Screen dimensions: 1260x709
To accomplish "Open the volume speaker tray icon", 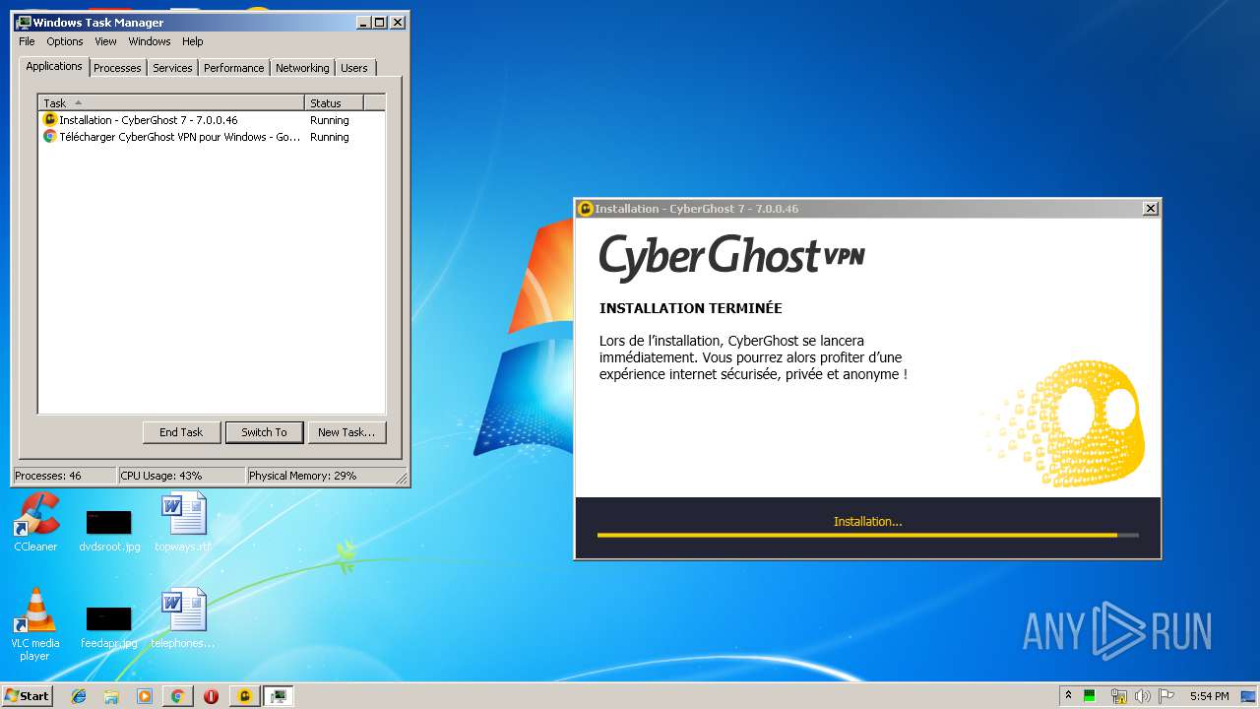I will click(1142, 696).
